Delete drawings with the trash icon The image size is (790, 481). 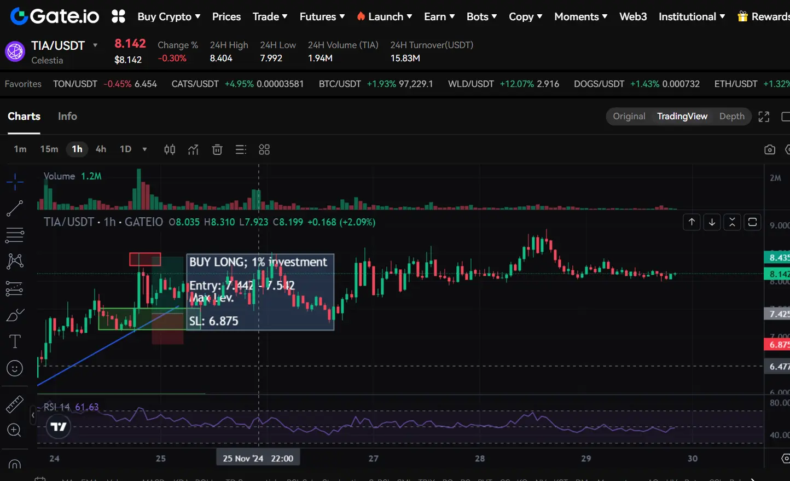[x=217, y=149]
